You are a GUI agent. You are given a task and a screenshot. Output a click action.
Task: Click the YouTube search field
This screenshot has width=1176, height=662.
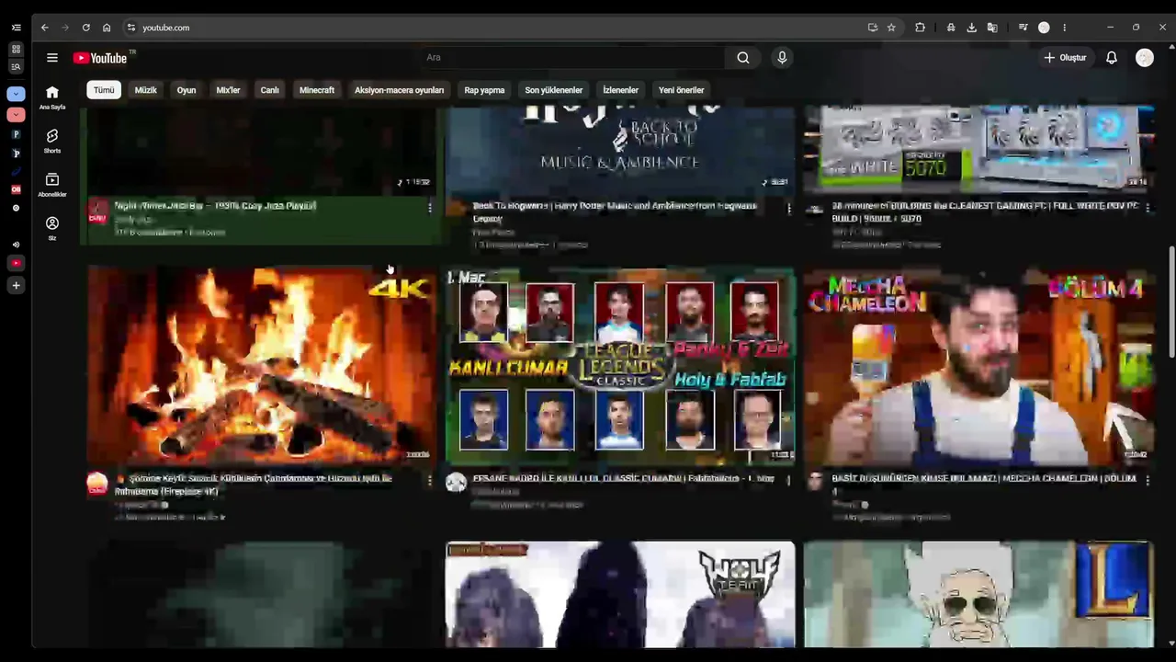tap(571, 58)
